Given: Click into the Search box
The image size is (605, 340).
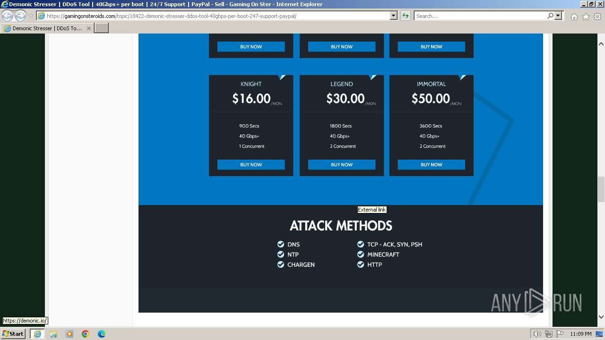Looking at the screenshot, I should (x=480, y=16).
